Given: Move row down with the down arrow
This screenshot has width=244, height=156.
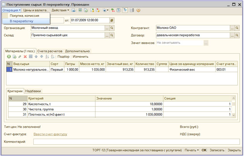Looking at the screenshot, I should [x=41, y=57].
